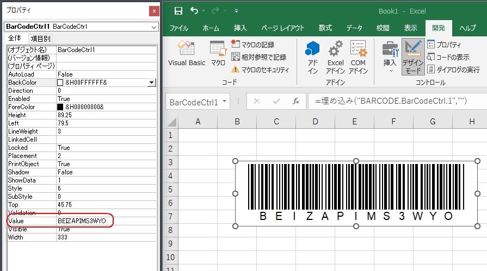Screen dimensions: 487x271
Task: Click the BackColor white color swatch
Action: pos(60,83)
